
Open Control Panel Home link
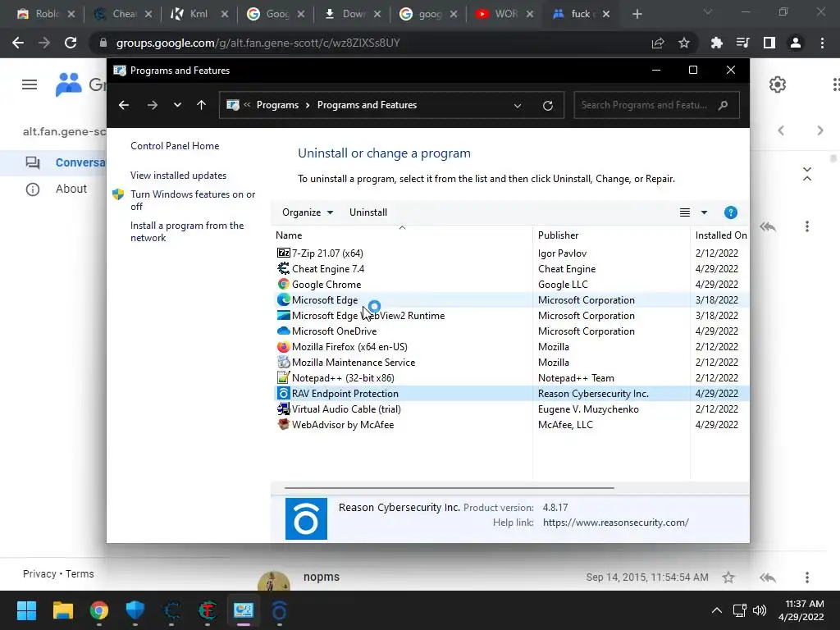point(175,146)
